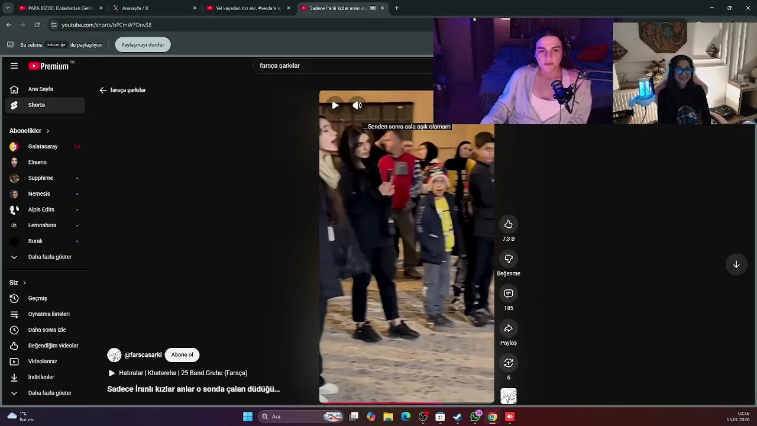Open İndirilenler downloads
The image size is (757, 426).
click(x=45, y=377)
